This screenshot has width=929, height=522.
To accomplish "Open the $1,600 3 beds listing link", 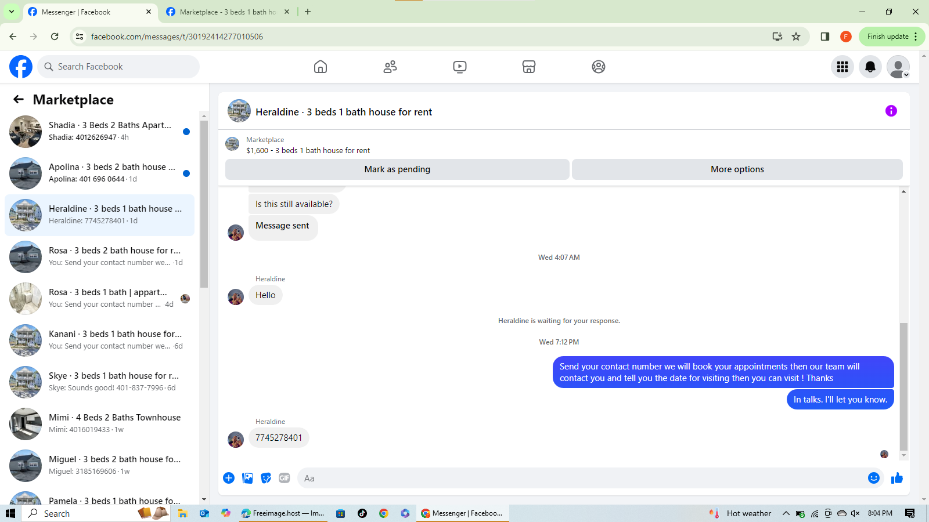I will click(x=308, y=150).
